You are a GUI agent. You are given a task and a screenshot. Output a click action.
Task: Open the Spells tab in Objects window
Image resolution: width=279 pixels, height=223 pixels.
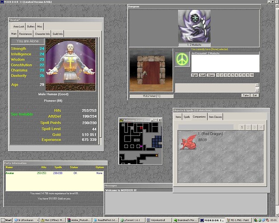[x=187, y=117]
